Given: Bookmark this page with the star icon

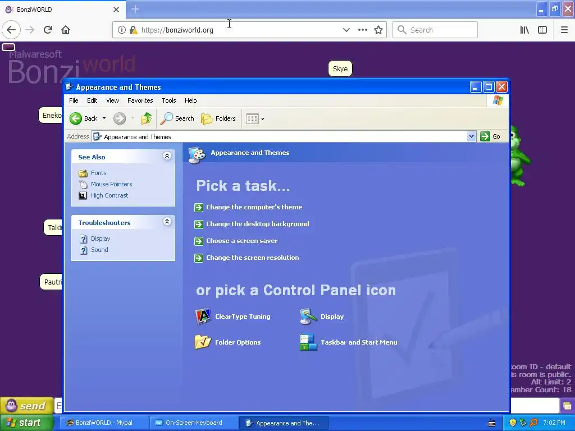Looking at the screenshot, I should point(378,30).
